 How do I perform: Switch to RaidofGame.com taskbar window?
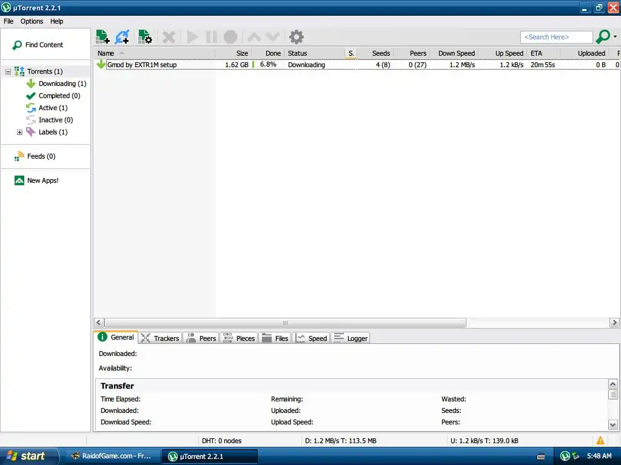(x=112, y=457)
